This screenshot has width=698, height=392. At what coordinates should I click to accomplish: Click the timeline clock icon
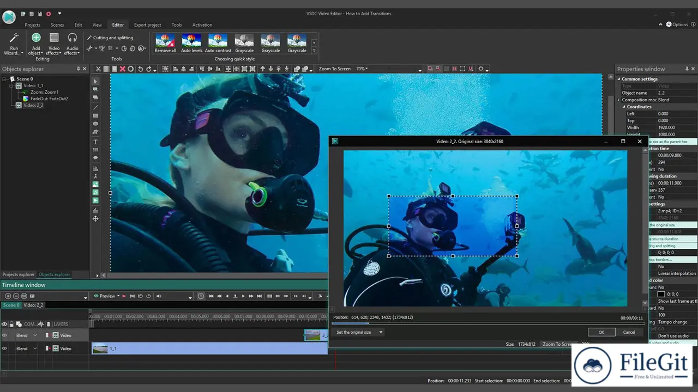201,296
